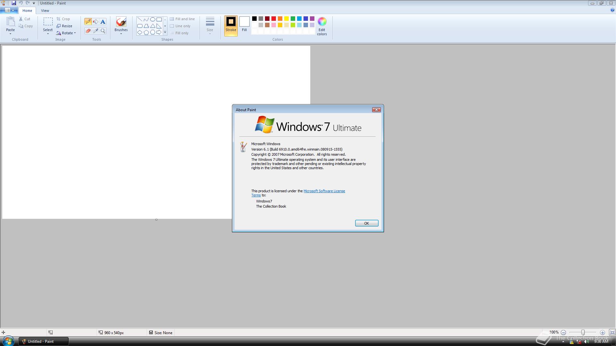Viewport: 616px width, 346px height.
Task: Switch to the Home ribbon tab
Action: (27, 11)
